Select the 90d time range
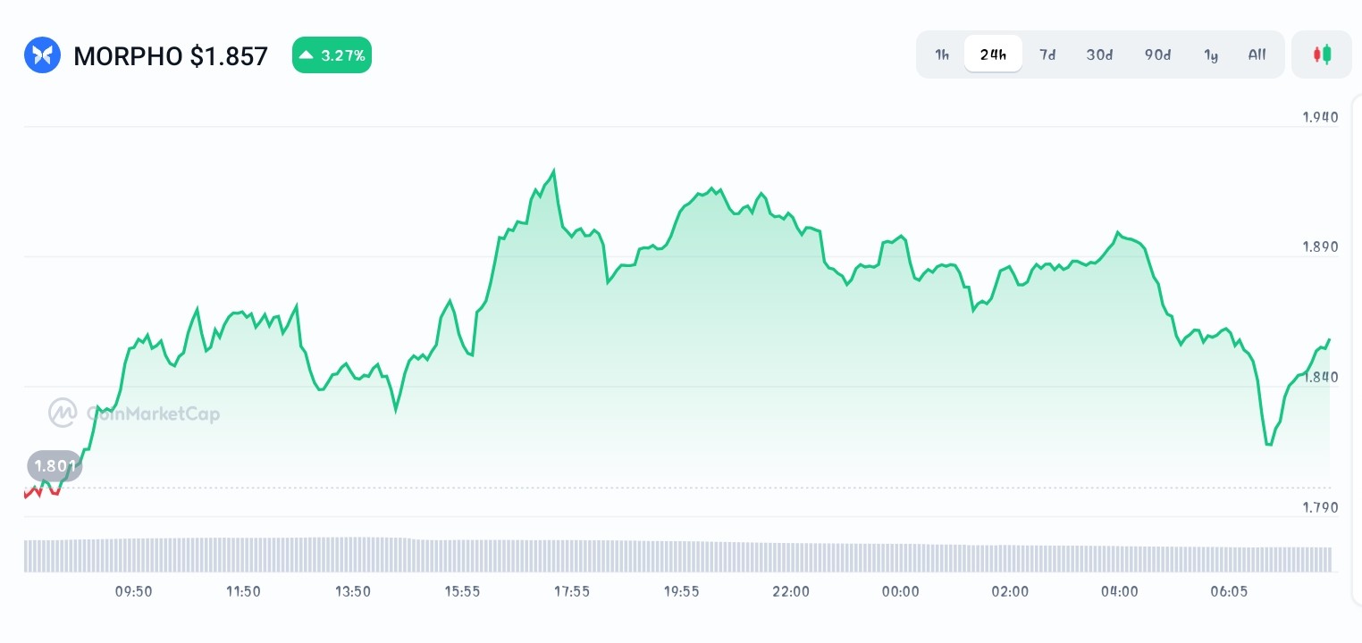Viewport: 1362px width, 643px height. [x=1157, y=54]
